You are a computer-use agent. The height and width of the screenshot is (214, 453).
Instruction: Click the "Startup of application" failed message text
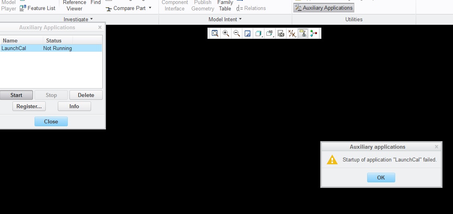(x=390, y=159)
